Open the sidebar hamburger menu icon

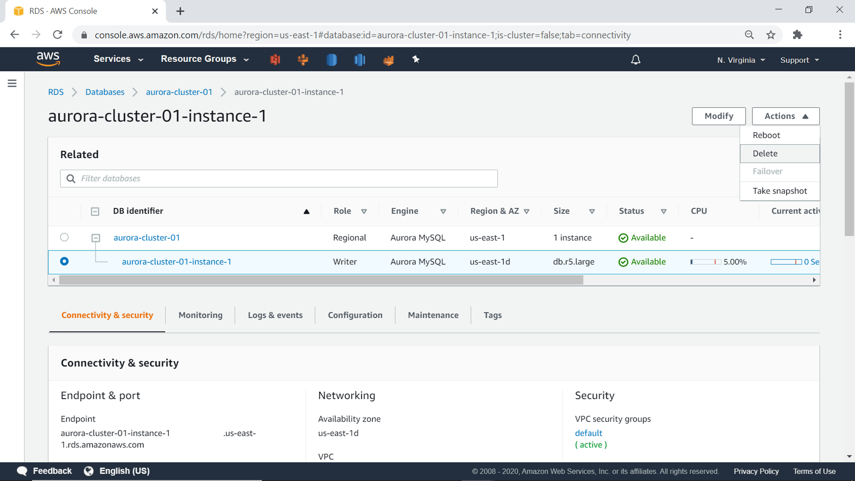(12, 83)
